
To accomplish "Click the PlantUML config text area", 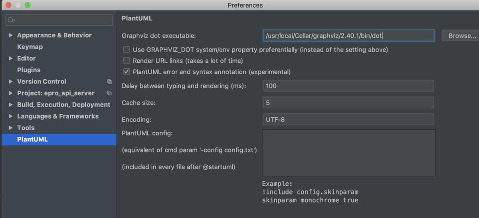I will tap(349, 153).
